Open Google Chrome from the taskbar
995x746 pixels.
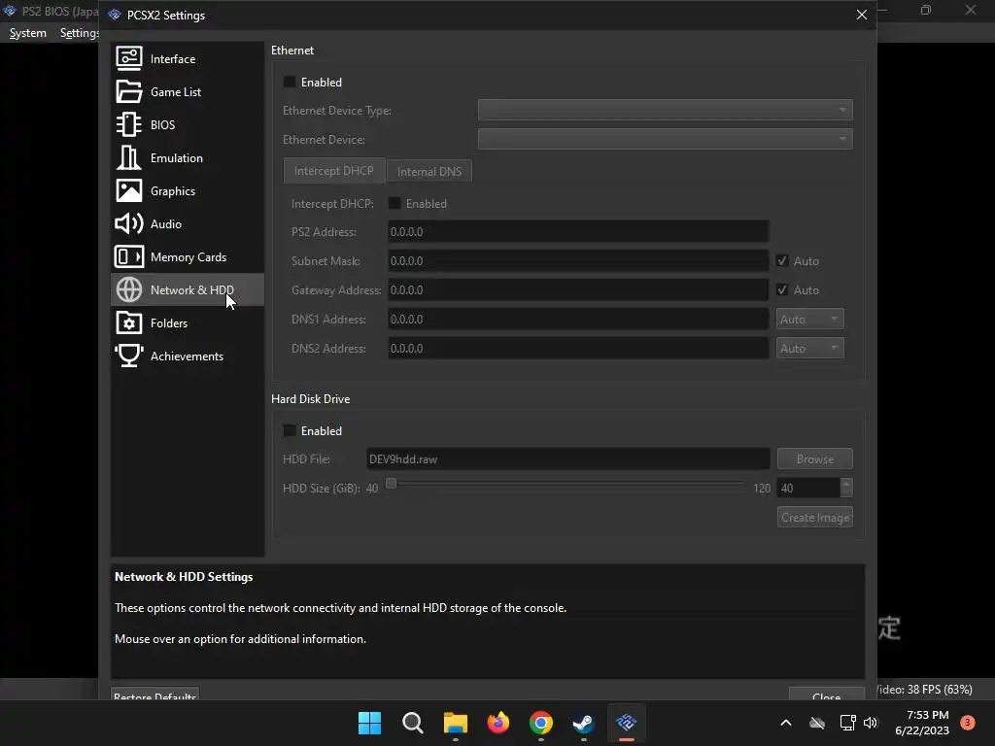tap(540, 723)
